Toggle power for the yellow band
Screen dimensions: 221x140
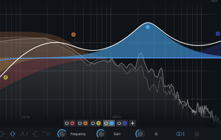[93, 123]
